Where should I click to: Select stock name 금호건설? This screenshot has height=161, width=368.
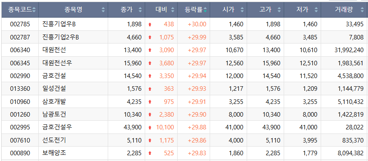54,76
